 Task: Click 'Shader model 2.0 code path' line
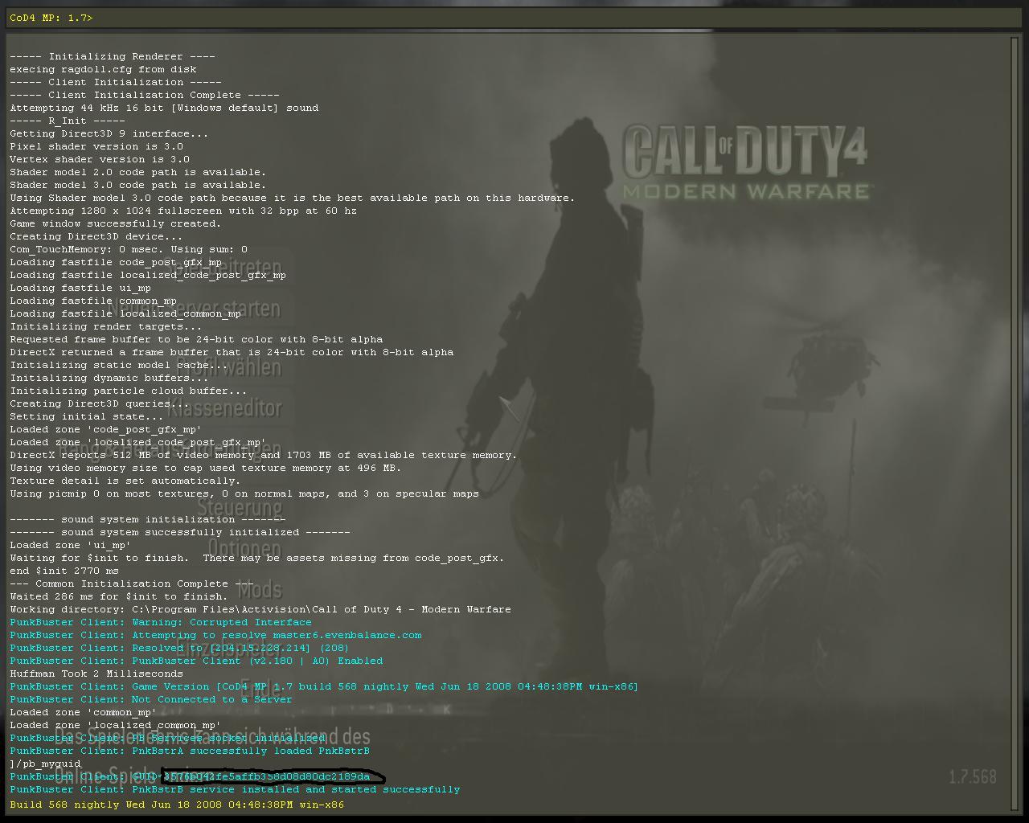click(x=138, y=172)
